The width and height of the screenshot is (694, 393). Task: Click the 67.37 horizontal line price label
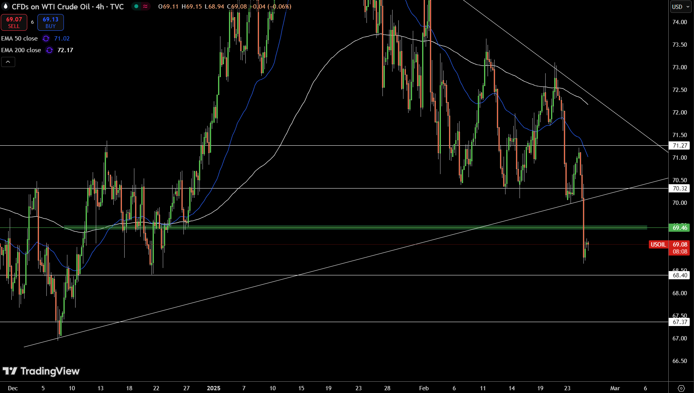pyautogui.click(x=680, y=322)
